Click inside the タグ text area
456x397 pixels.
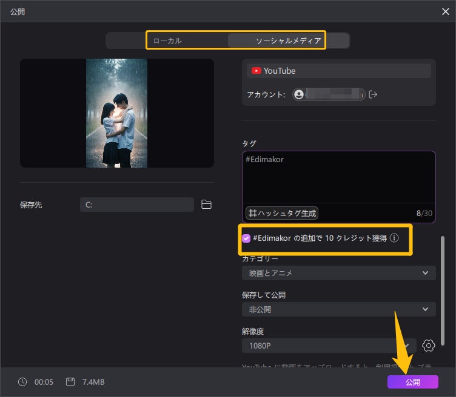pos(338,177)
